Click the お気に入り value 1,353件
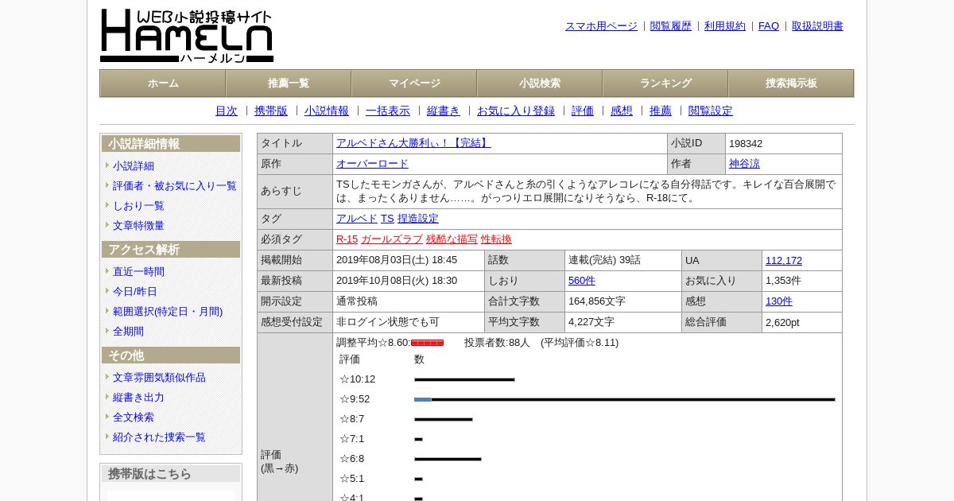This screenshot has height=501, width=954. 783,281
